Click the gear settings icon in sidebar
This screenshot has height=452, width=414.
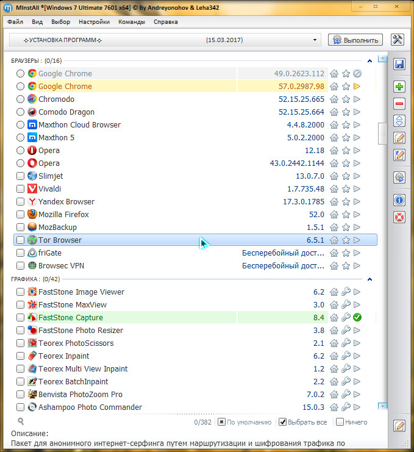tap(399, 178)
